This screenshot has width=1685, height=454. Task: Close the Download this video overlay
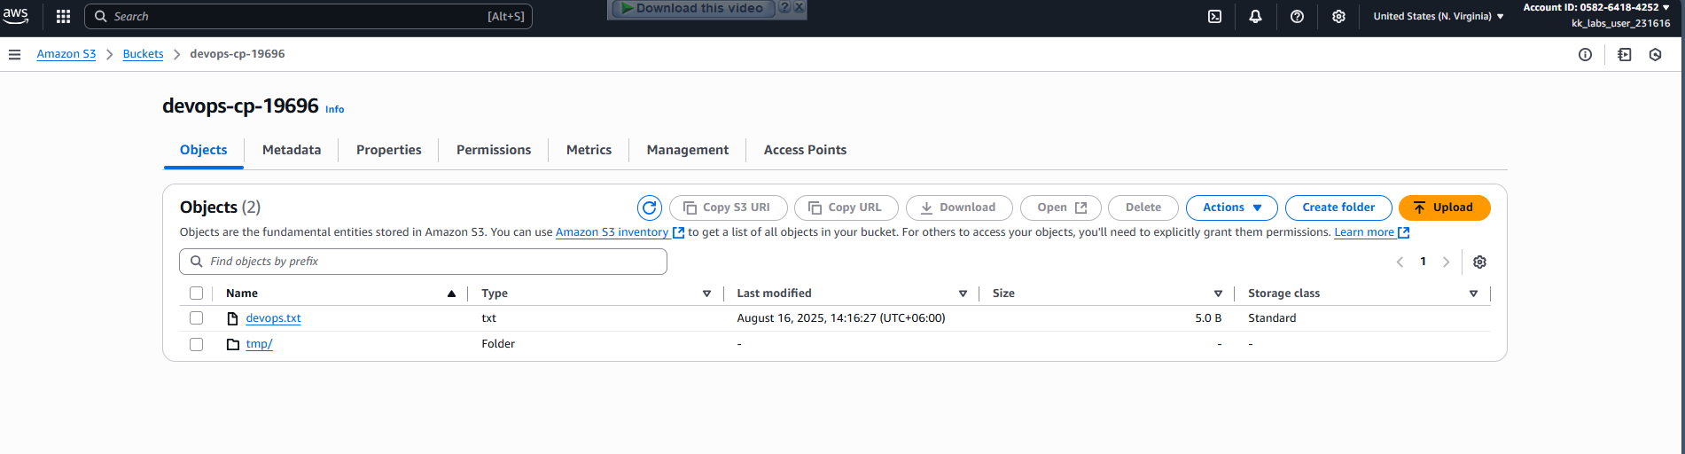[x=799, y=8]
